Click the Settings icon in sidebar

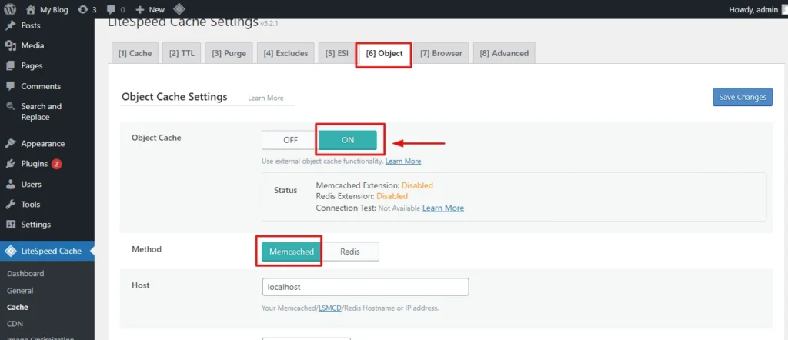pyautogui.click(x=11, y=225)
